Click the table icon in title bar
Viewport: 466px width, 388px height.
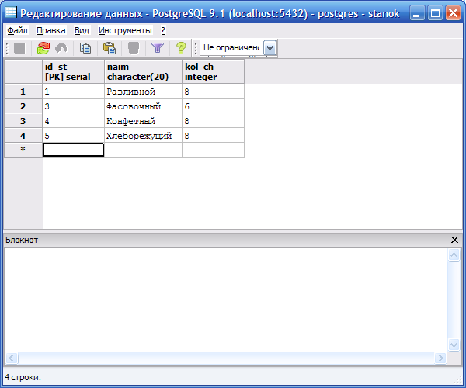click(11, 12)
